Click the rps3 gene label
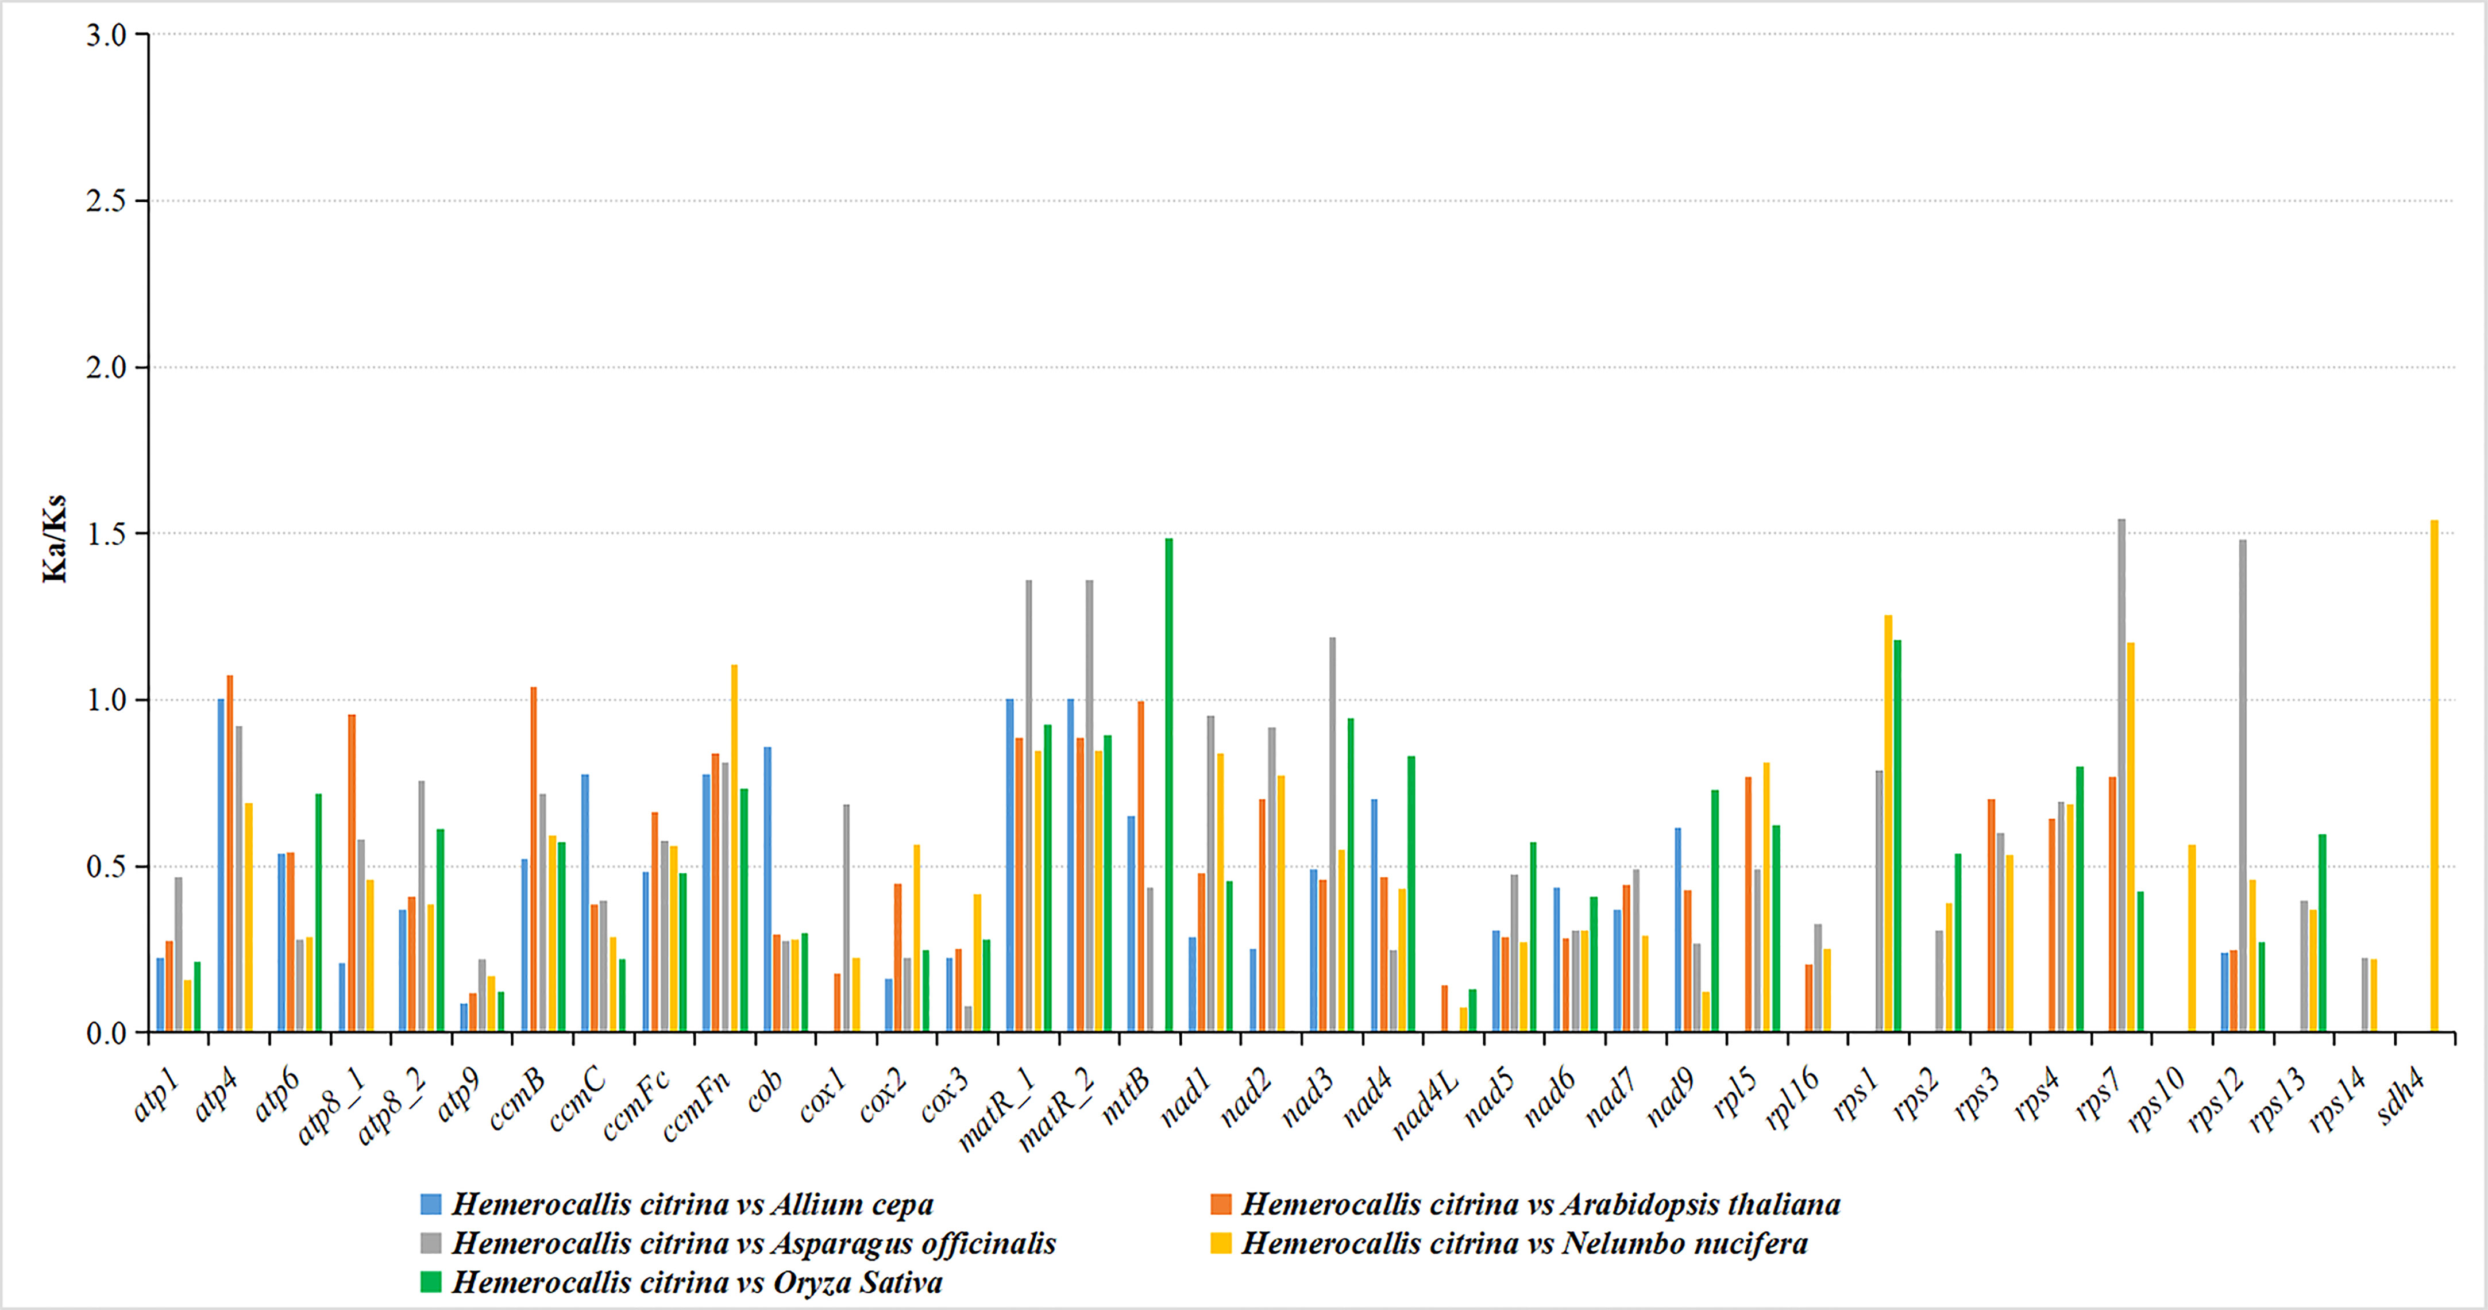 (x=1978, y=1096)
